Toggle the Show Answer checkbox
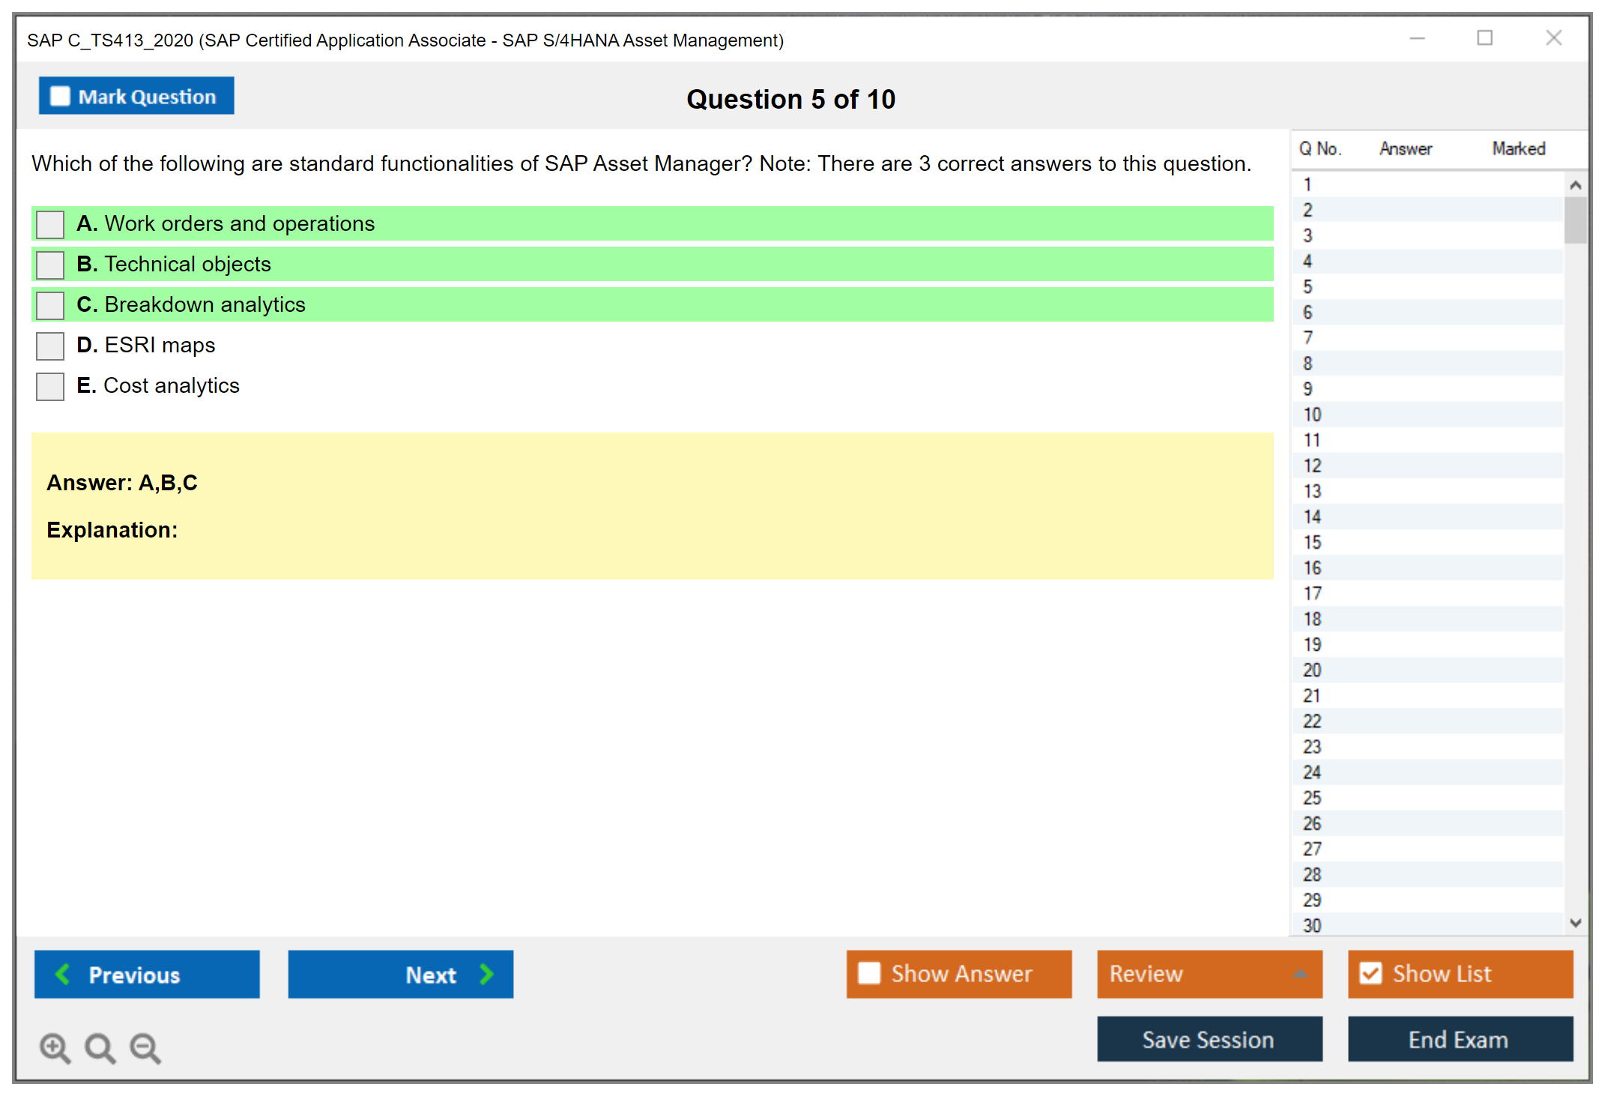Screen dimensions: 1611x1102 869,973
